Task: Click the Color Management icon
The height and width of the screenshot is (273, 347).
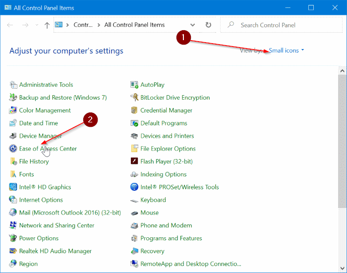Action: [13, 110]
